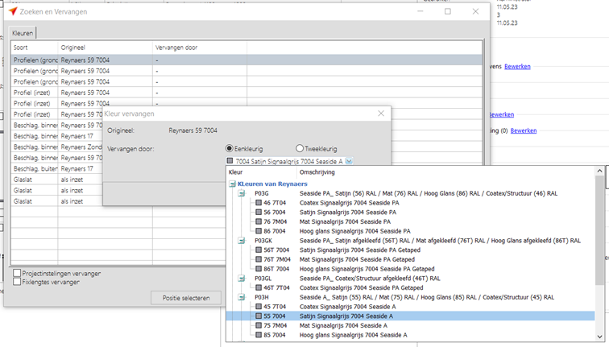Pick swatch icon of 86T 7004 row
The width and height of the screenshot is (609, 347).
pos(259,269)
